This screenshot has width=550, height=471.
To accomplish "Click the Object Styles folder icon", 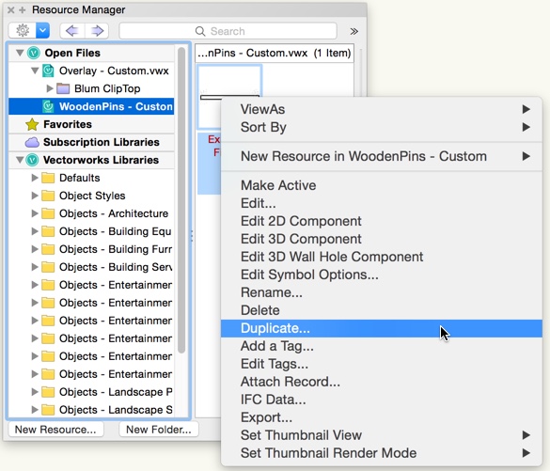I will pos(48,196).
